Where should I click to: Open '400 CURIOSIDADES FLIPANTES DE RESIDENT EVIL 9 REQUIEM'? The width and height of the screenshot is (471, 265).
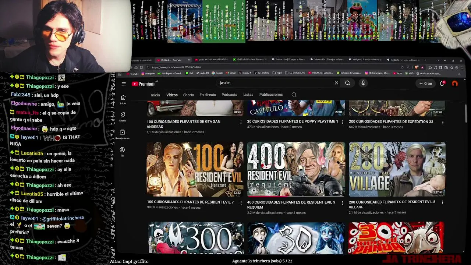pos(291,205)
